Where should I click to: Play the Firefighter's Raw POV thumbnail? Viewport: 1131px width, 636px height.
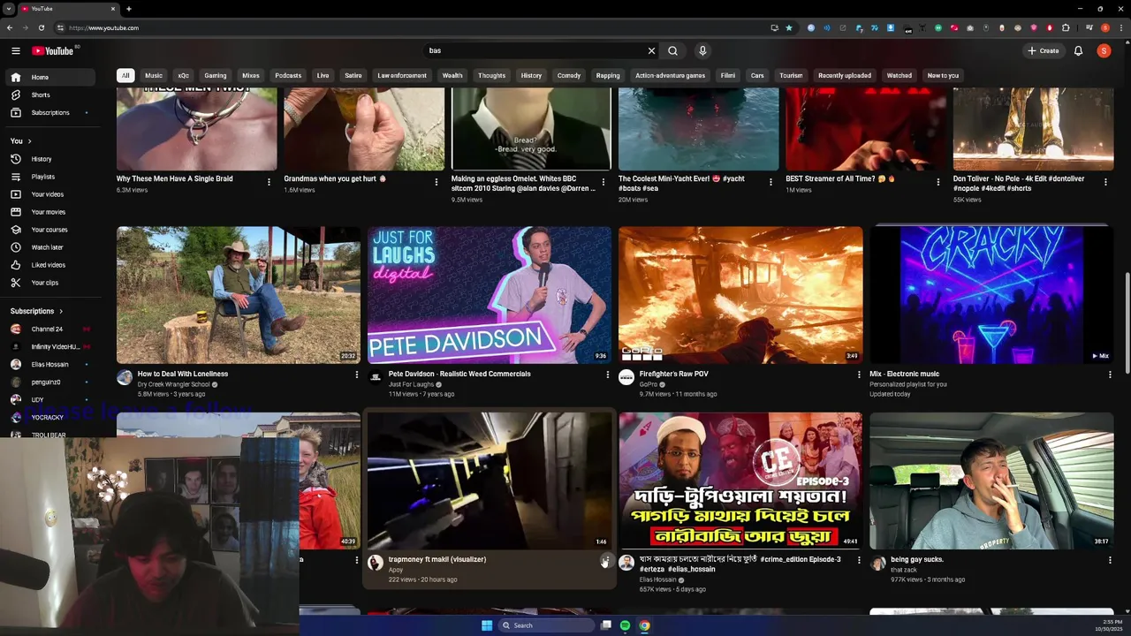[x=740, y=295]
